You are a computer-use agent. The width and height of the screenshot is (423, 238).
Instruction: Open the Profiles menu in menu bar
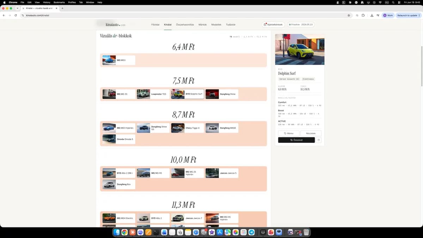tap(72, 2)
